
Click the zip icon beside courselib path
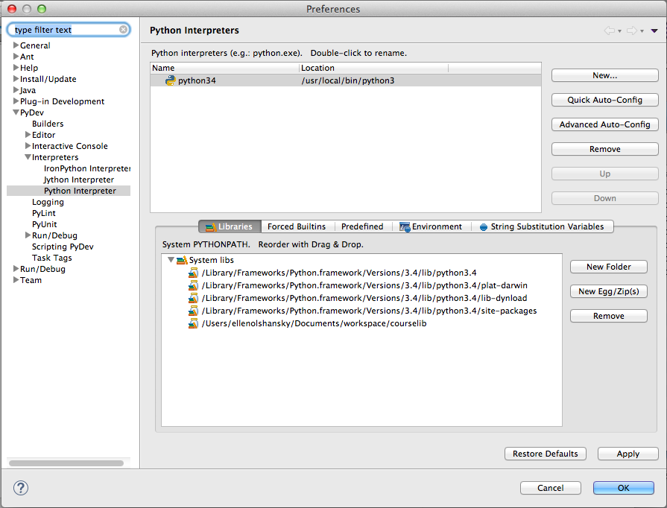192,323
